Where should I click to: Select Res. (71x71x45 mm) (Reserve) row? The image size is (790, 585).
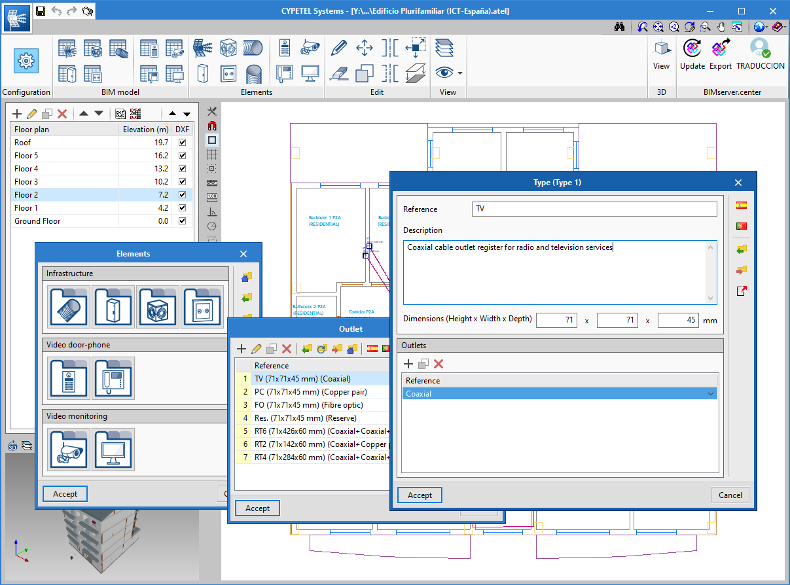click(312, 418)
